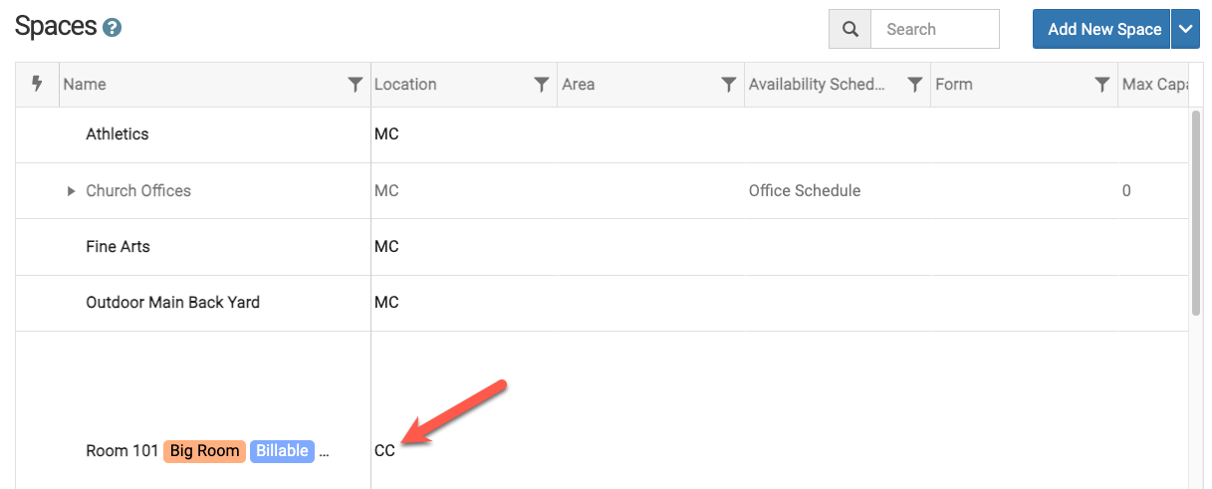Open the Area column filter icon
The image size is (1212, 489).
coord(729,85)
